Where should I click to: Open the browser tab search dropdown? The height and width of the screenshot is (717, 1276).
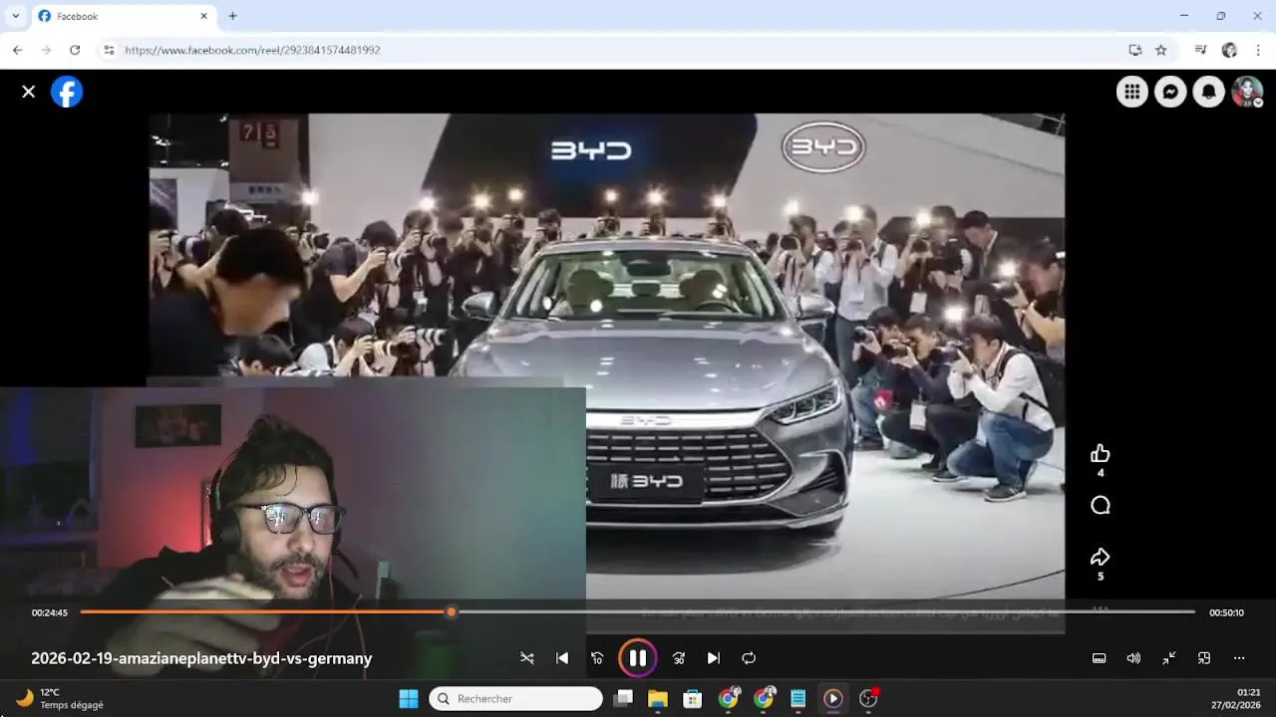[x=15, y=16]
